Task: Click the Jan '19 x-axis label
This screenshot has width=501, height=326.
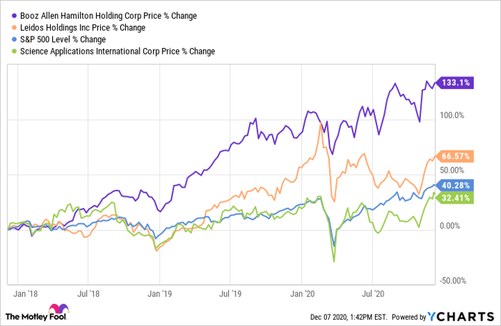Action: [x=158, y=293]
